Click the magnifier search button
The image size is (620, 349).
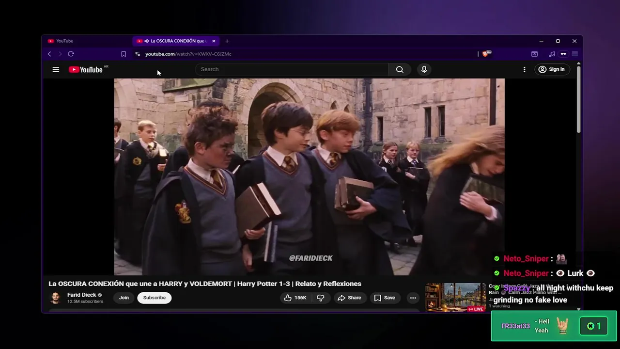point(400,69)
